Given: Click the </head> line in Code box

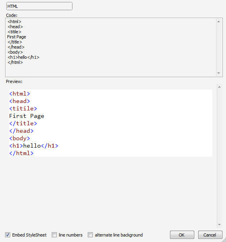Looking at the screenshot, I should coord(16,47).
